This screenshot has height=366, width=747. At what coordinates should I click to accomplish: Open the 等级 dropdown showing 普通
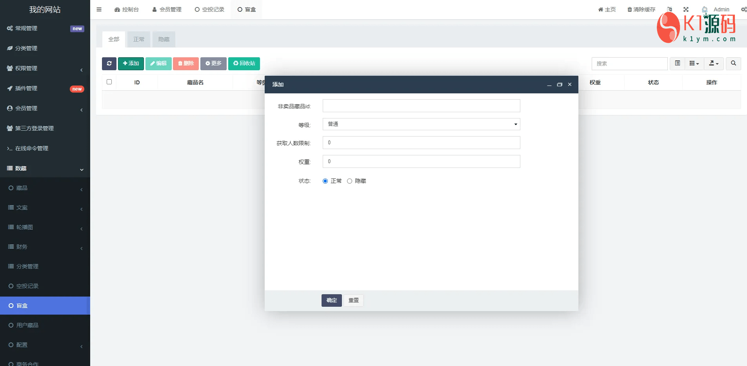pyautogui.click(x=421, y=124)
